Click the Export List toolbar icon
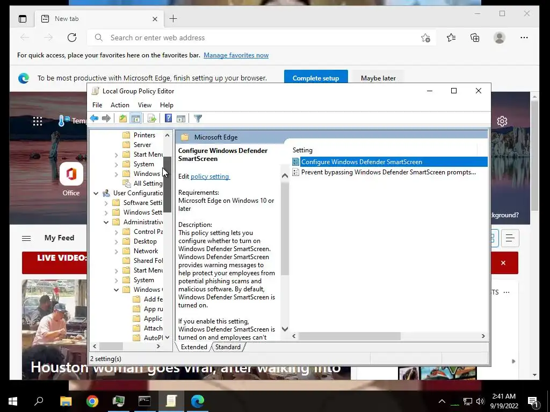This screenshot has height=412, width=550. coord(152,119)
